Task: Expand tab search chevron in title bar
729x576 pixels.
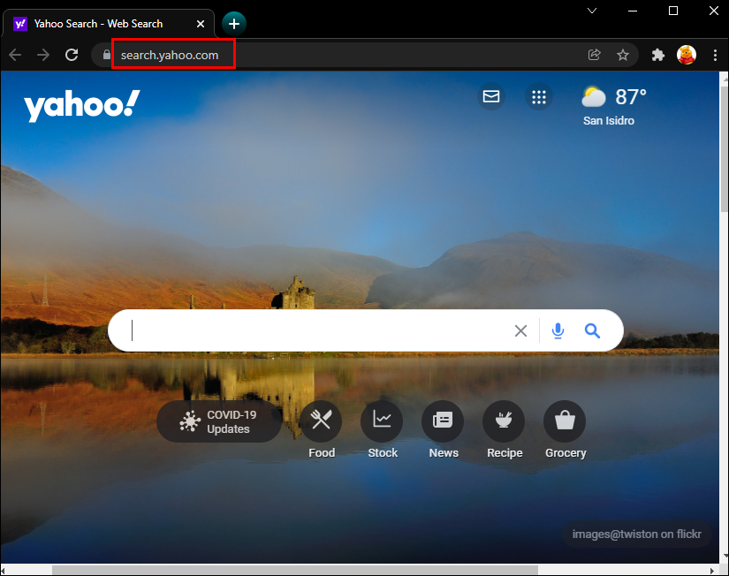Action: [592, 11]
